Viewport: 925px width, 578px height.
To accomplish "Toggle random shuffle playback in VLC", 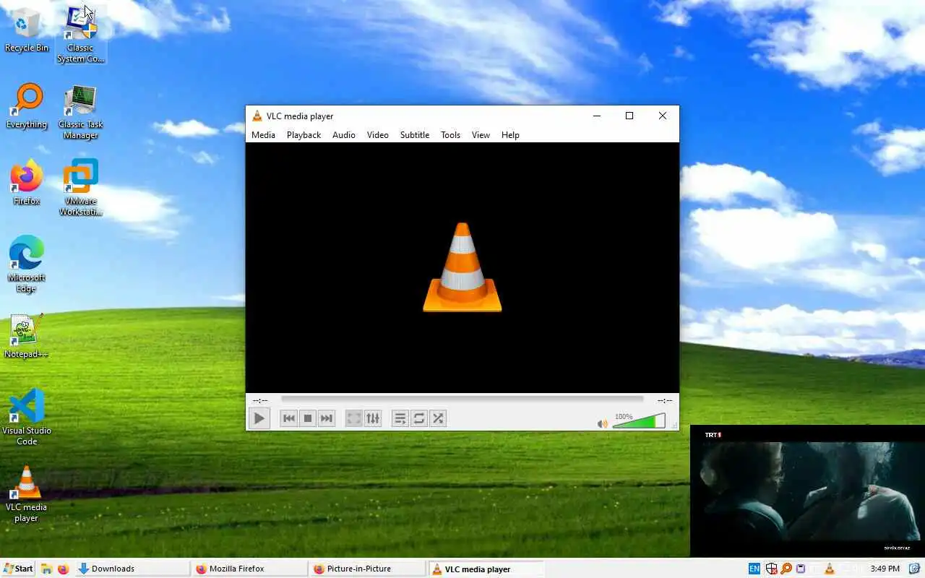I will tap(438, 418).
